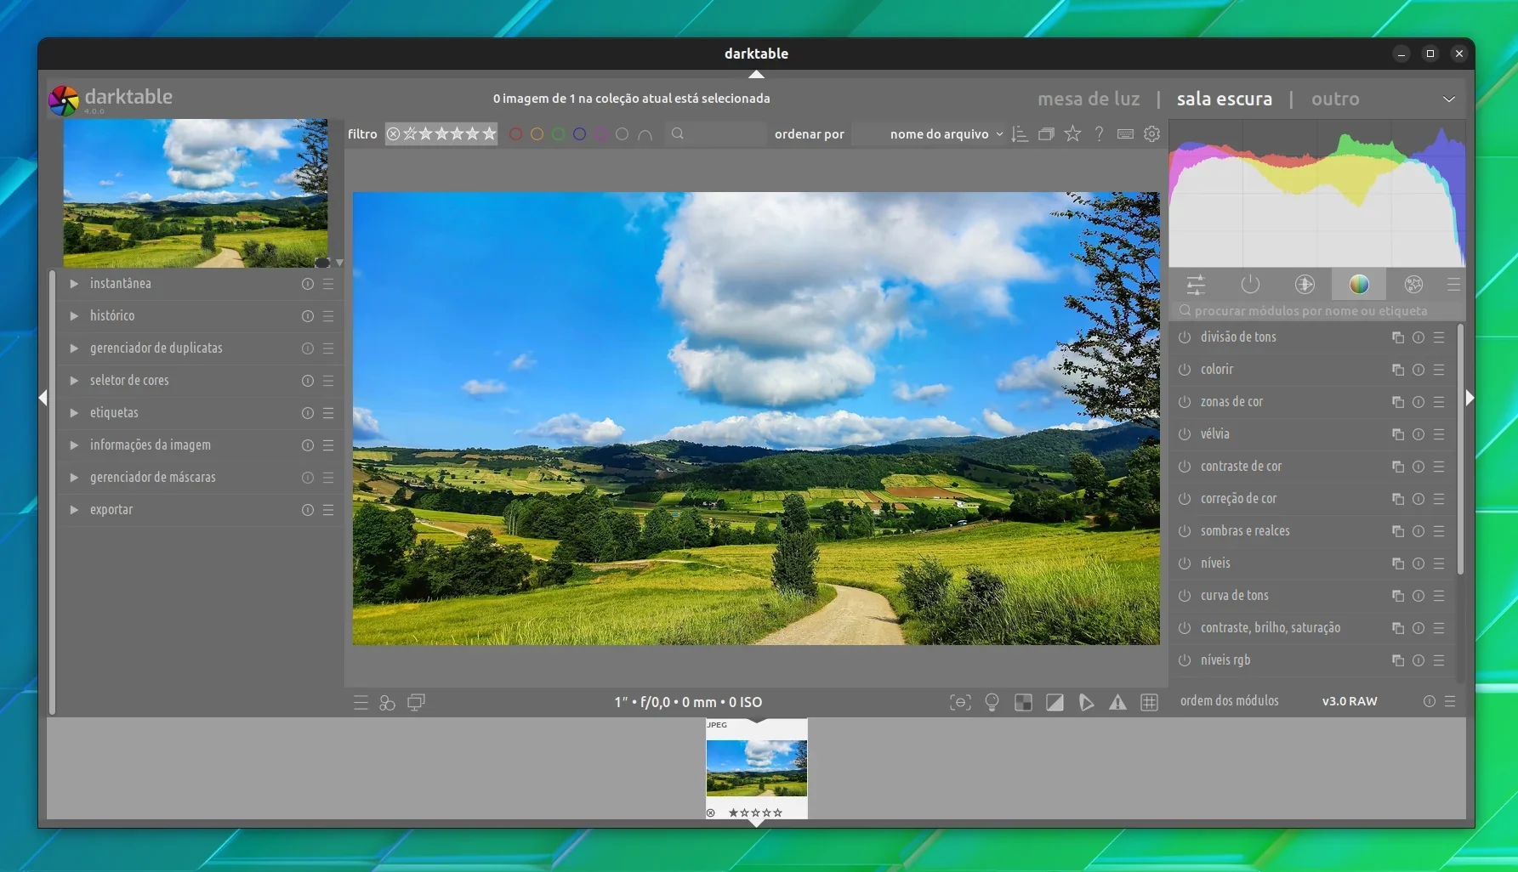Screen dimensions: 1518x872
Task: Switch to the mesa de luz view
Action: [x=1089, y=99]
